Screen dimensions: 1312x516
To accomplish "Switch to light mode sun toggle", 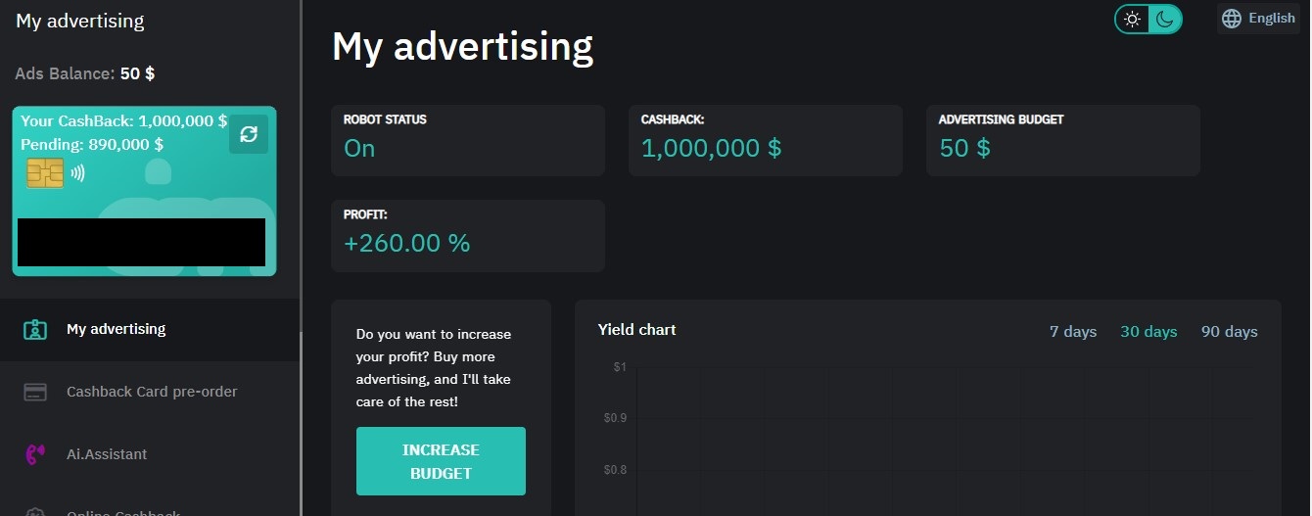I will tap(1133, 19).
